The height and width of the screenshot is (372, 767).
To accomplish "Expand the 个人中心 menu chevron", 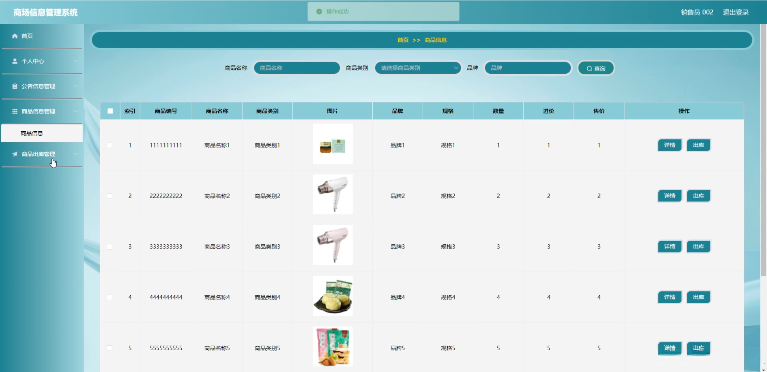I will click(75, 61).
